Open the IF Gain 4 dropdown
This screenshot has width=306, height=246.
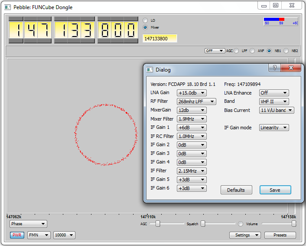(192, 162)
